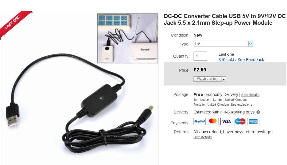Viewport: 287px width, 165px height.
Task: Open postage See details link
Action: [250, 95]
